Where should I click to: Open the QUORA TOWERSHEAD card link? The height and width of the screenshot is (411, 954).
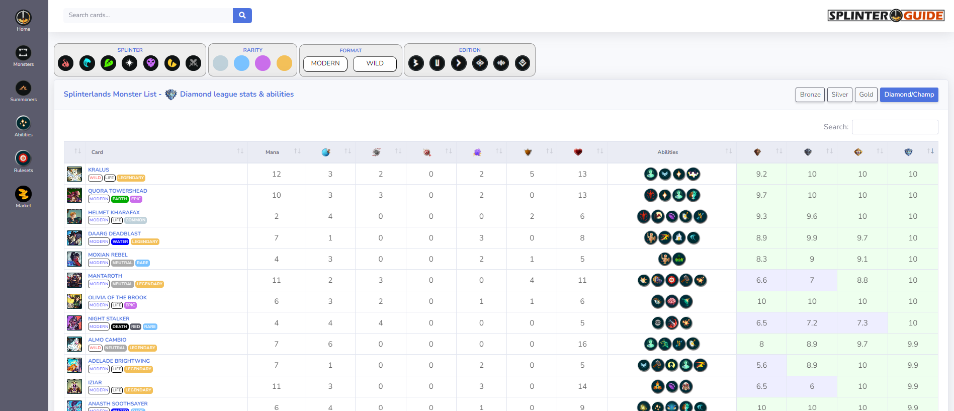point(118,191)
